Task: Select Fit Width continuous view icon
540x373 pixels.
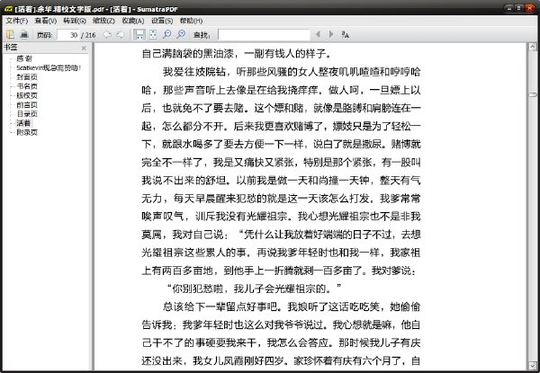Action: pos(139,34)
